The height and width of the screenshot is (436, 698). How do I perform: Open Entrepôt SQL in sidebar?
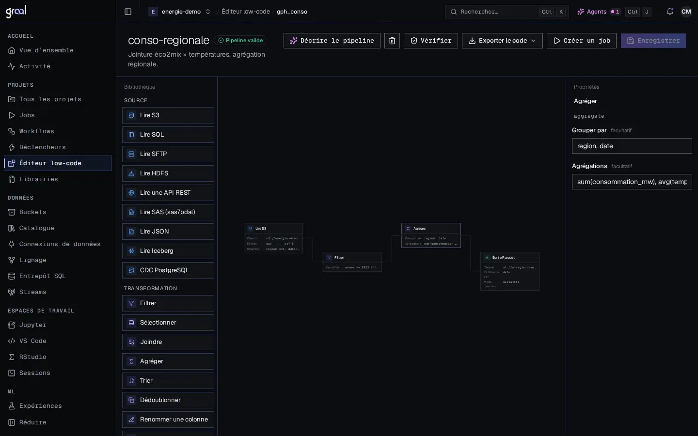pos(58,276)
